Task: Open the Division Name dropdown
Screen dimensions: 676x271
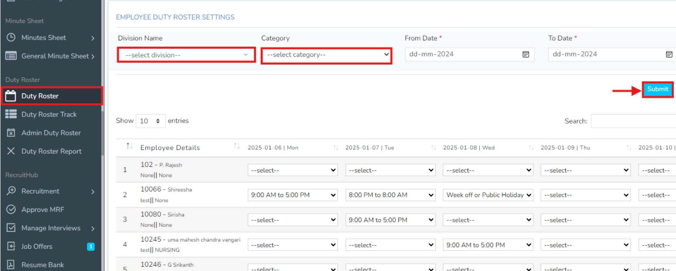Action: (186, 55)
